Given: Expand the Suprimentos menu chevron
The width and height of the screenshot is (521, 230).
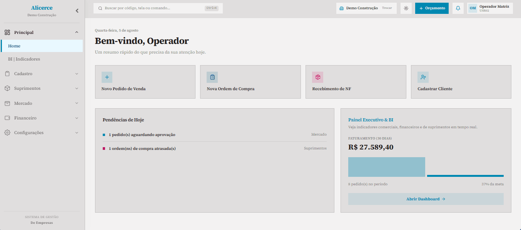Looking at the screenshot, I should [x=77, y=88].
